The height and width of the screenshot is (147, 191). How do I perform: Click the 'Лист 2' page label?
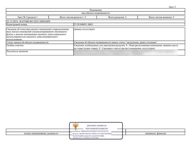[172, 7]
